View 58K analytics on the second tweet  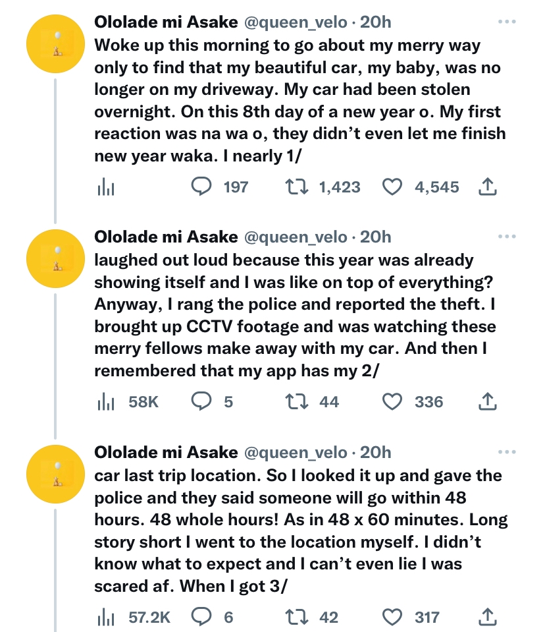[128, 402]
